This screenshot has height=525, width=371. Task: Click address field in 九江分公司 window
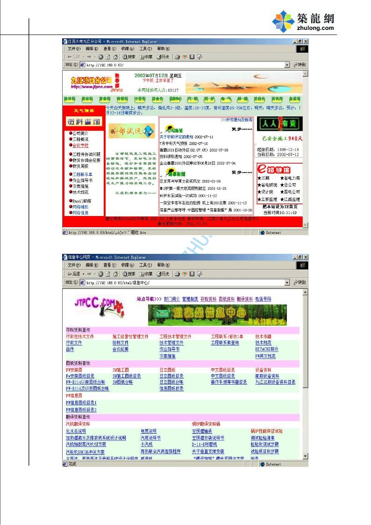tap(185, 65)
